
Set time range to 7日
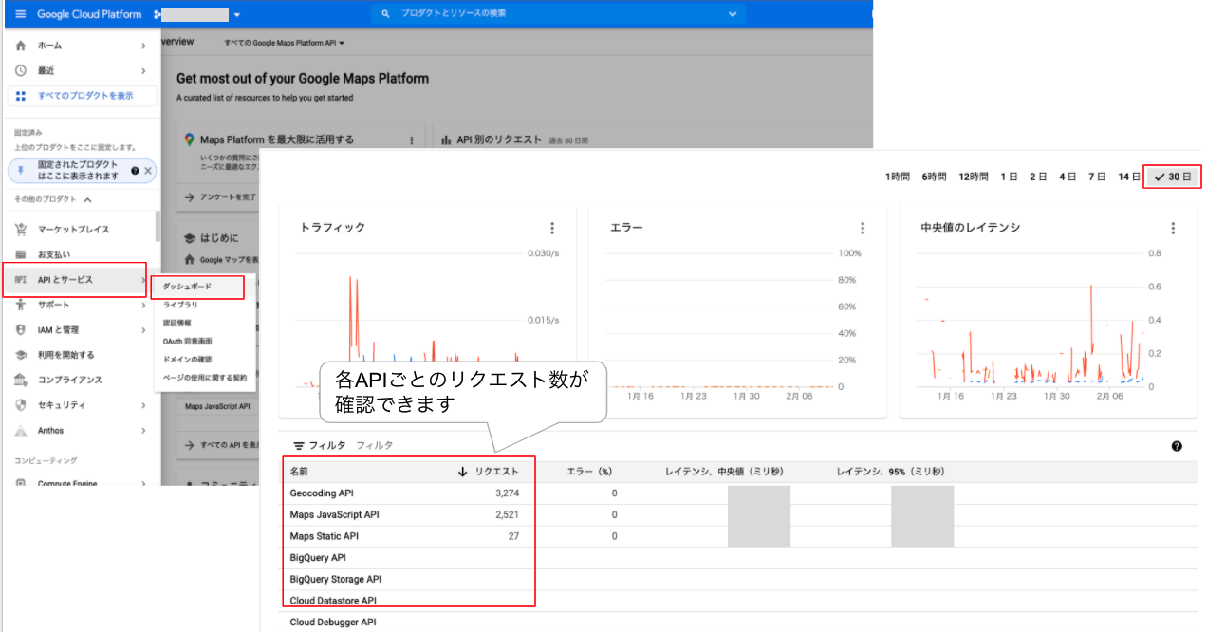[x=1097, y=177]
